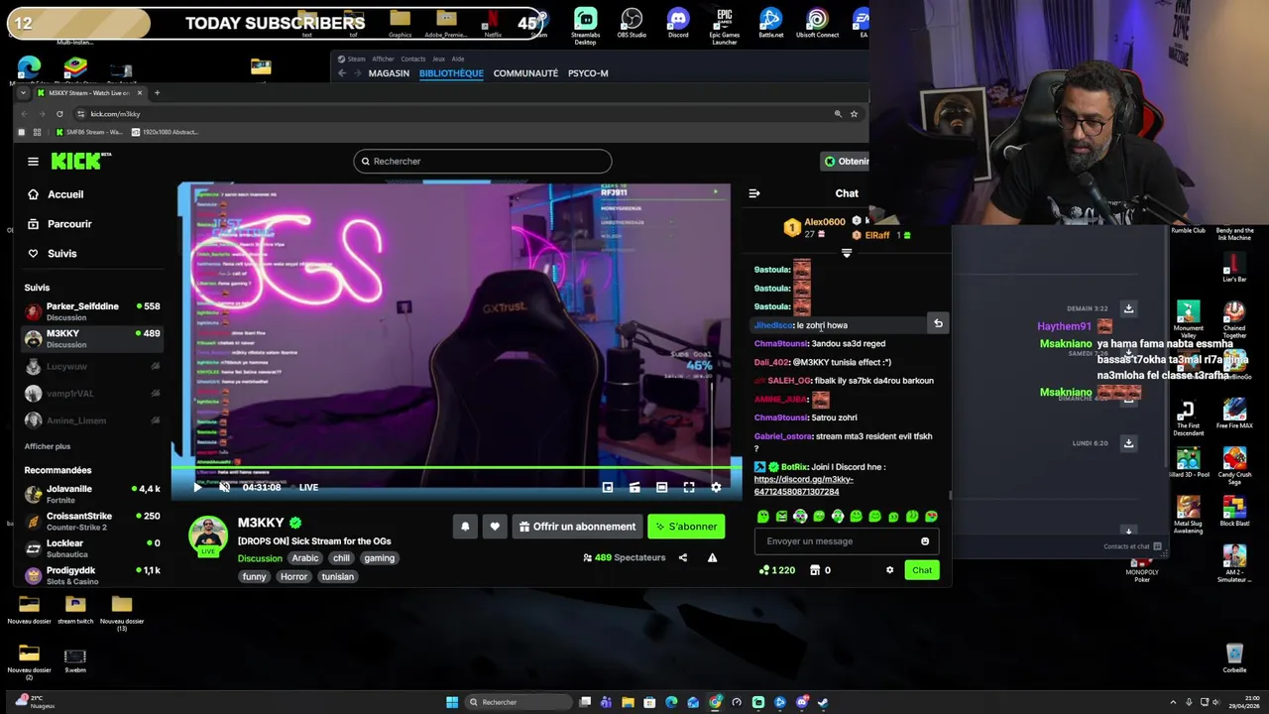Select the Horror tag
The width and height of the screenshot is (1269, 714).
293,576
